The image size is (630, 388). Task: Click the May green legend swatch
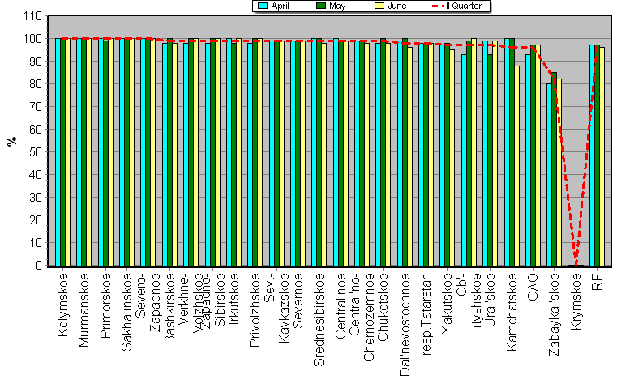[321, 6]
